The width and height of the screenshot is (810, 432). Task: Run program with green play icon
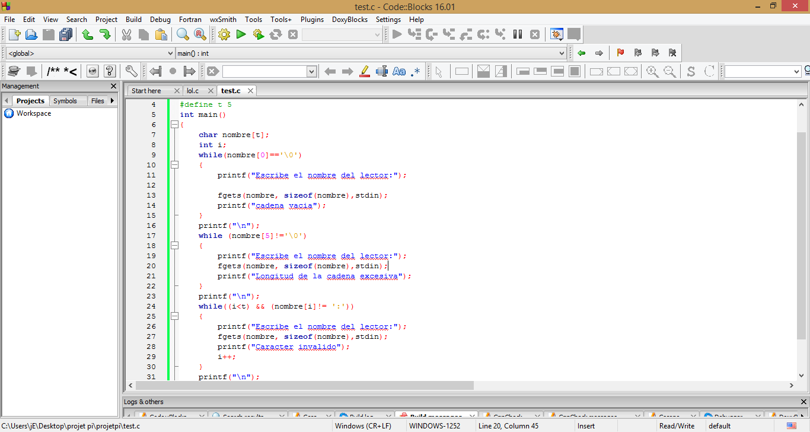click(241, 34)
